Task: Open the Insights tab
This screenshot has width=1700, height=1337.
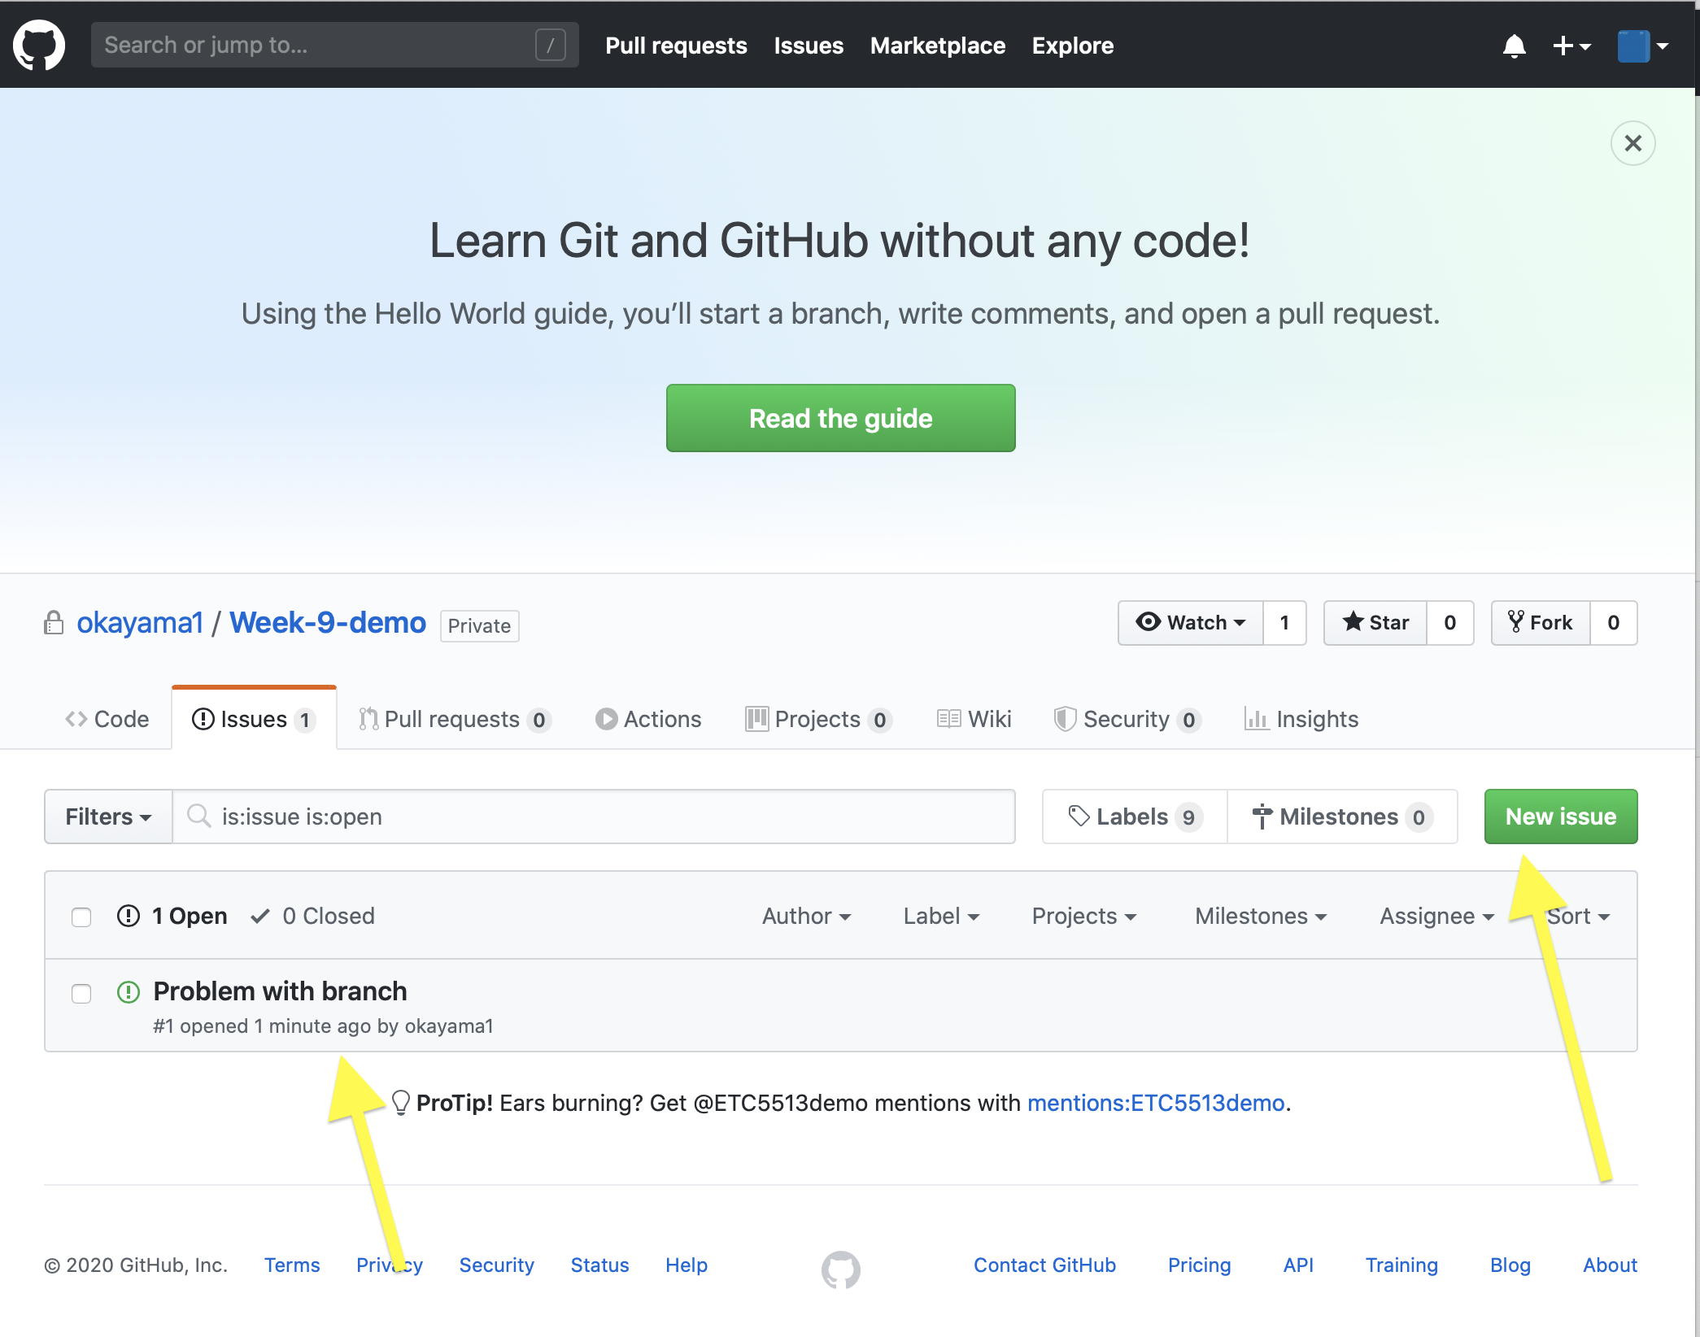Action: pyautogui.click(x=1301, y=719)
